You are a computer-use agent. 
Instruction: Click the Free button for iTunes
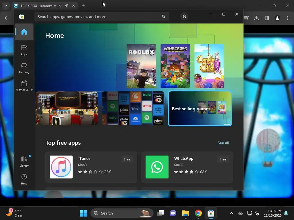(127, 159)
